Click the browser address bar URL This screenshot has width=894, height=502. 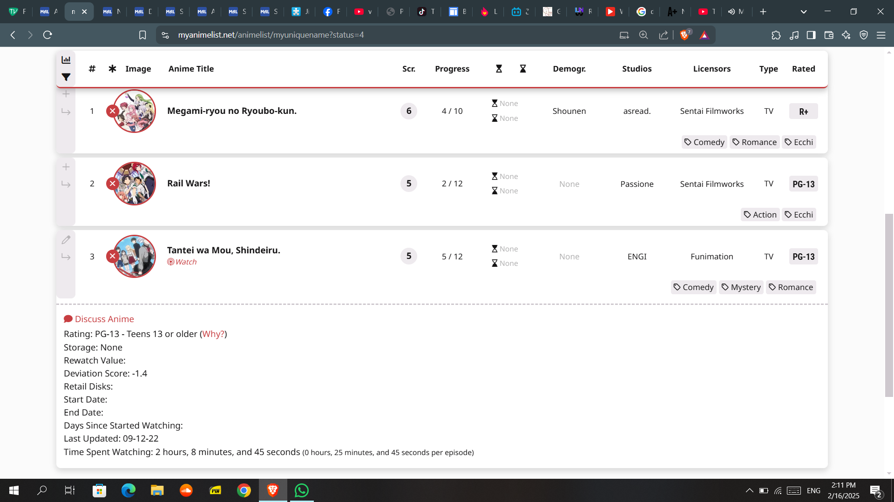271,35
